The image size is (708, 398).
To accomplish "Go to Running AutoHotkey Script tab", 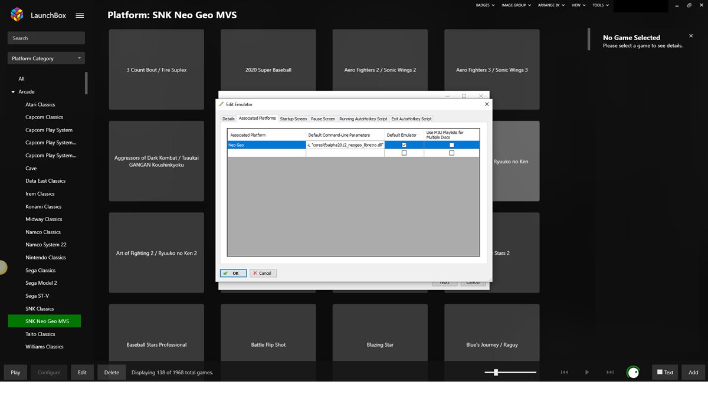I will 363,119.
